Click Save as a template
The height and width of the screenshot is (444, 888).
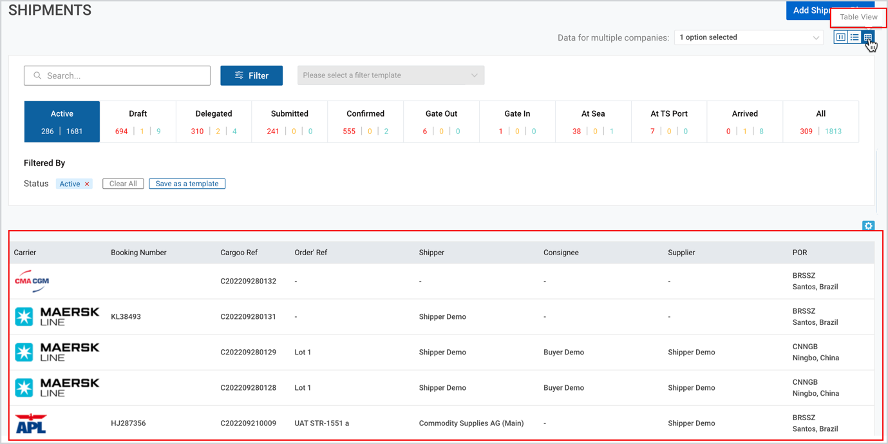pyautogui.click(x=187, y=184)
